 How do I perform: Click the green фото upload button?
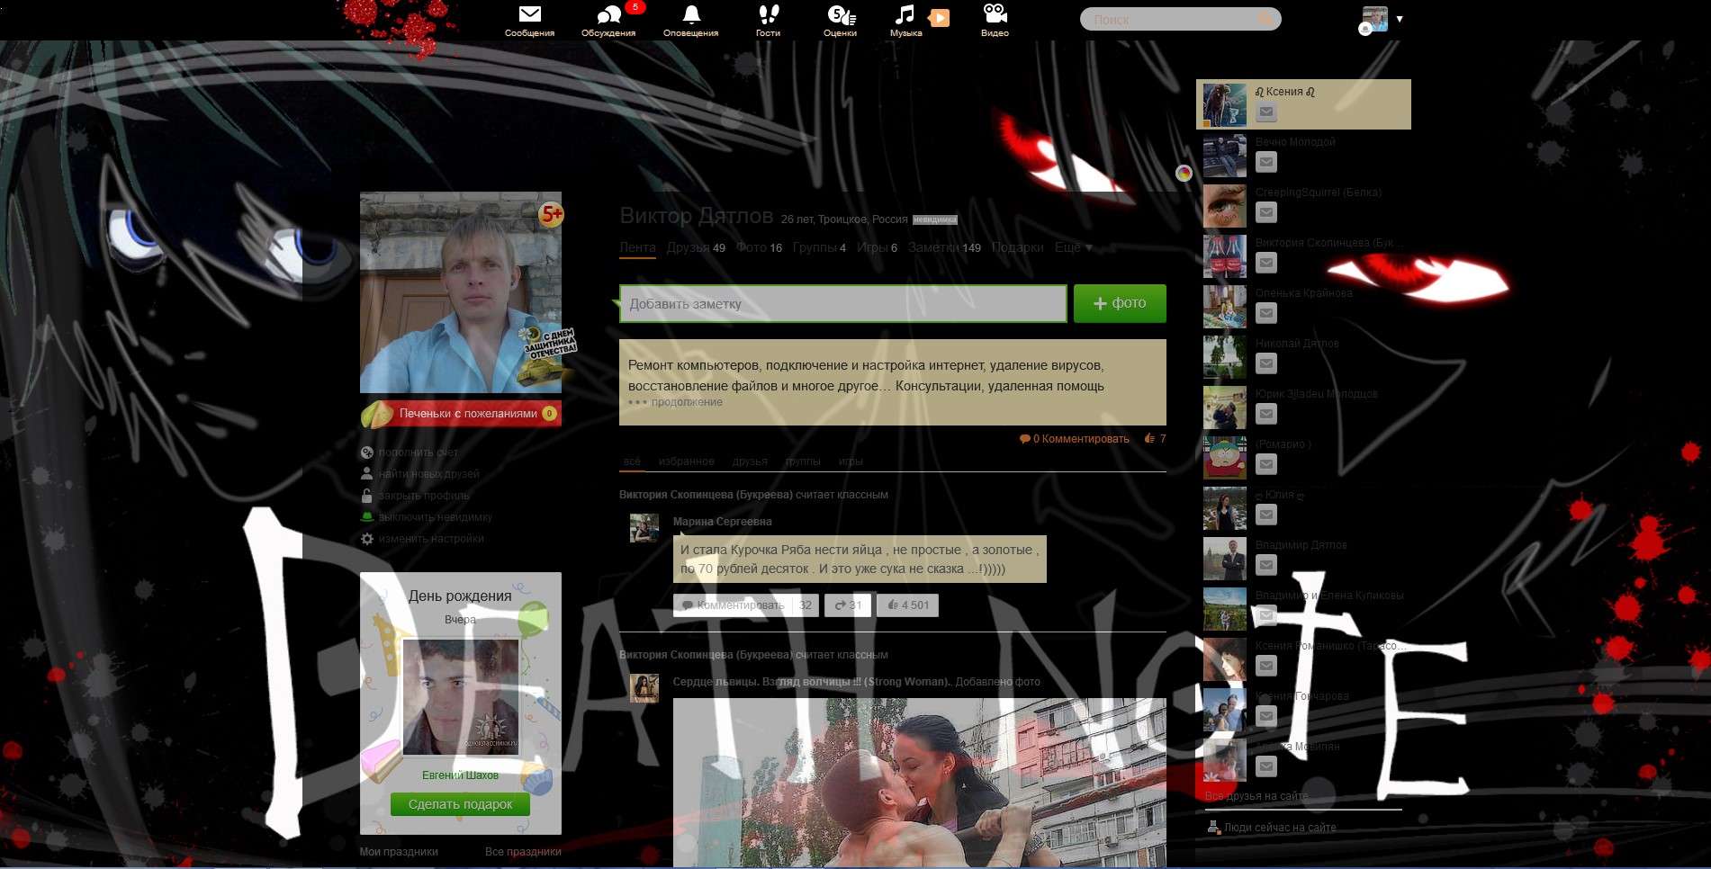click(1119, 303)
